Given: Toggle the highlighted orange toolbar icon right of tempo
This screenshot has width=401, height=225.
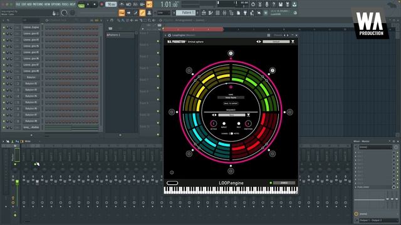Looking at the screenshot, I should 149,4.
